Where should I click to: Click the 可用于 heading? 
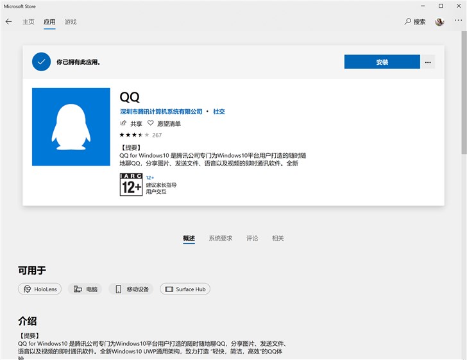[x=32, y=270]
